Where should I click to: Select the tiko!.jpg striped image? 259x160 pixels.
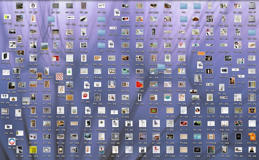tap(154, 45)
